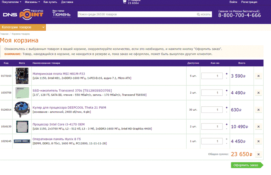Decrease quantity of MSI H81M-P33 motherboard
The image size is (271, 175).
pyautogui.click(x=226, y=78)
